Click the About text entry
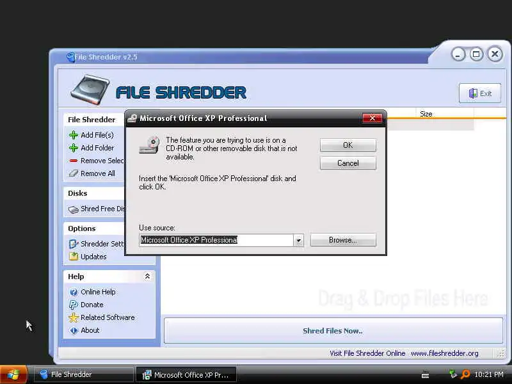512x384 pixels. (90, 330)
